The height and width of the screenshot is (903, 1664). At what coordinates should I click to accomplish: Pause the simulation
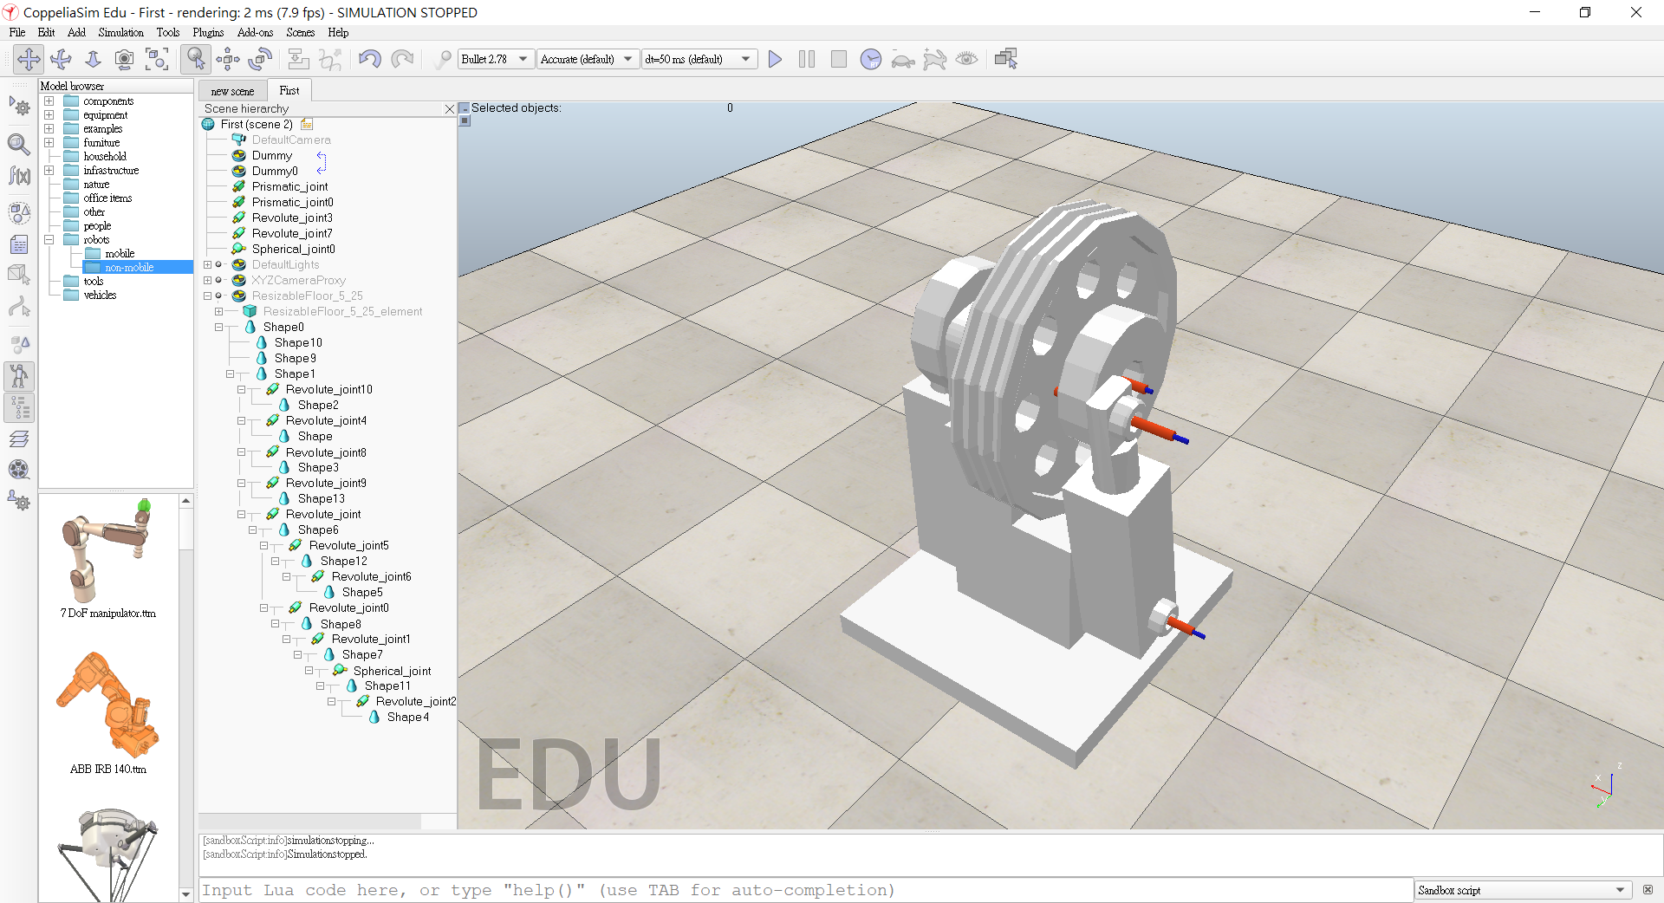pyautogui.click(x=807, y=59)
